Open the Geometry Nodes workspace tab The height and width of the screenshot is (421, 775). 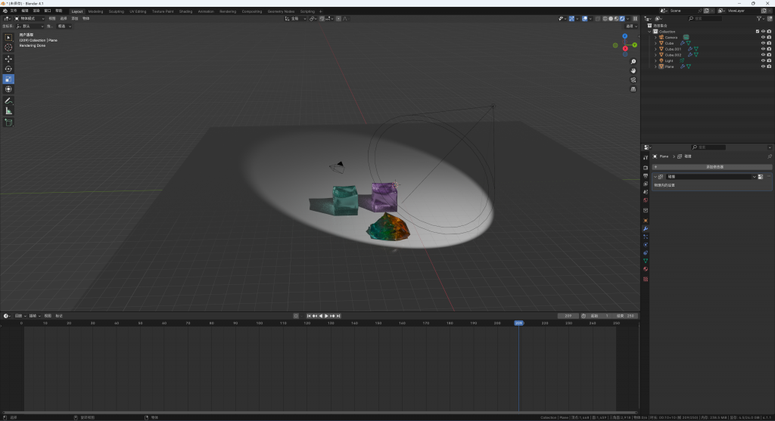click(x=280, y=11)
